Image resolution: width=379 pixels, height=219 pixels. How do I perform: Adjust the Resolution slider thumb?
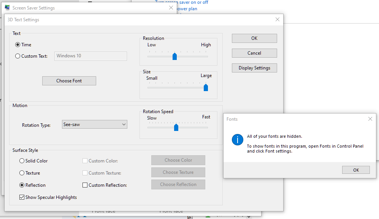pos(174,56)
